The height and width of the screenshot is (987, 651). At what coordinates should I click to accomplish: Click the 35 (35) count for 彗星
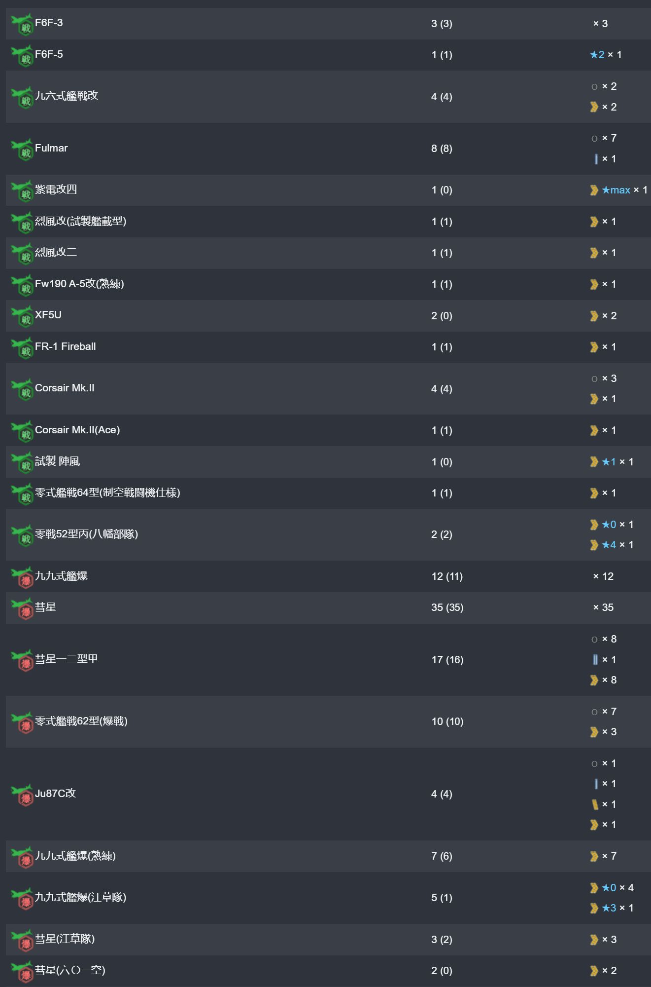[447, 607]
